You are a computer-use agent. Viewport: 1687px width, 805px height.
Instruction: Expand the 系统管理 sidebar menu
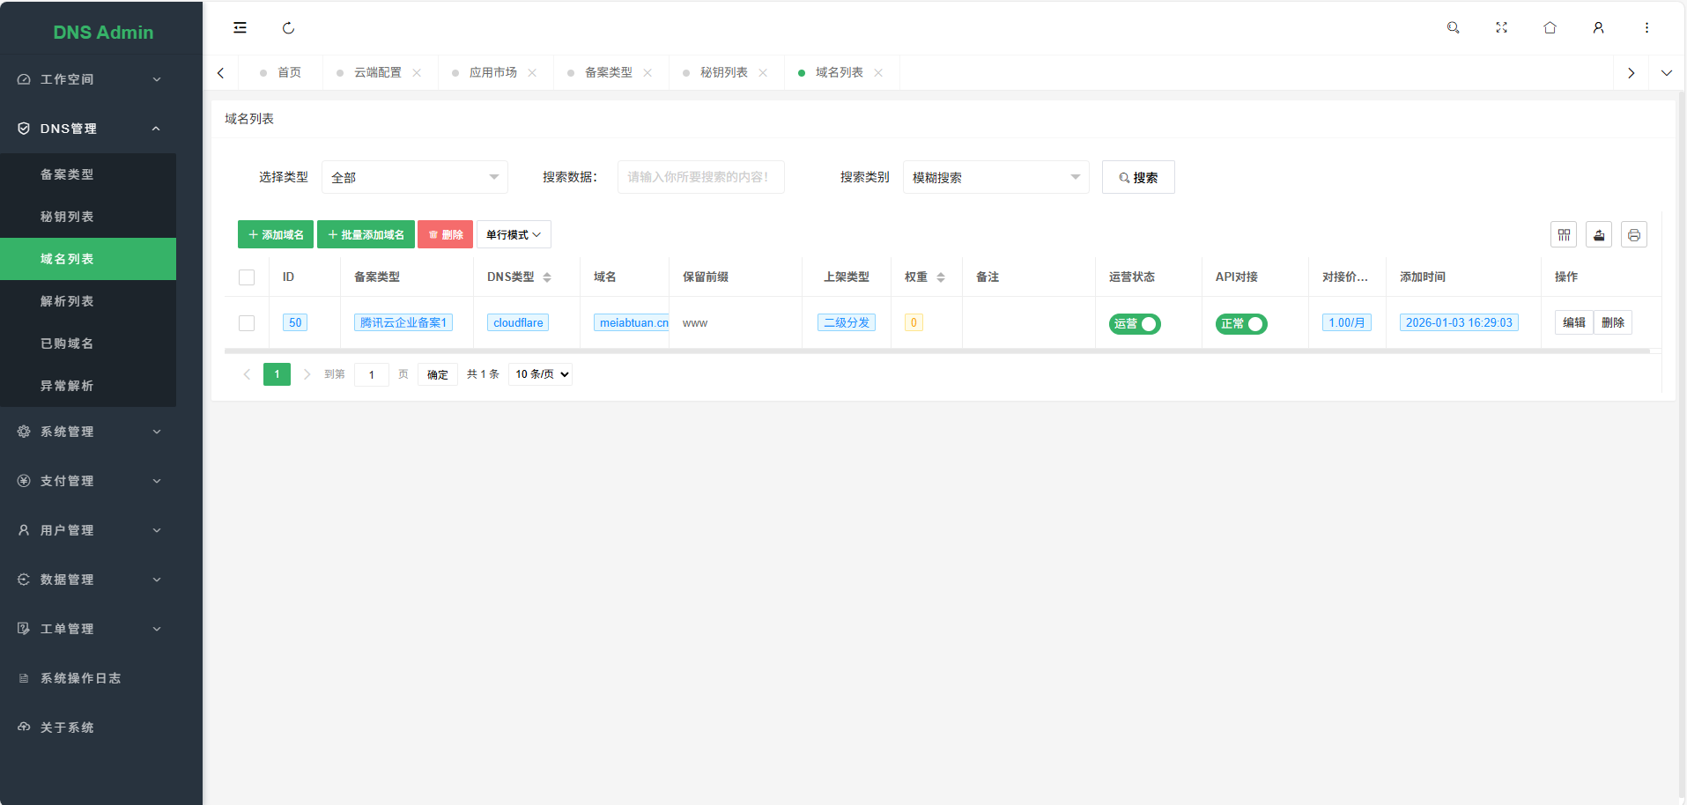[88, 432]
